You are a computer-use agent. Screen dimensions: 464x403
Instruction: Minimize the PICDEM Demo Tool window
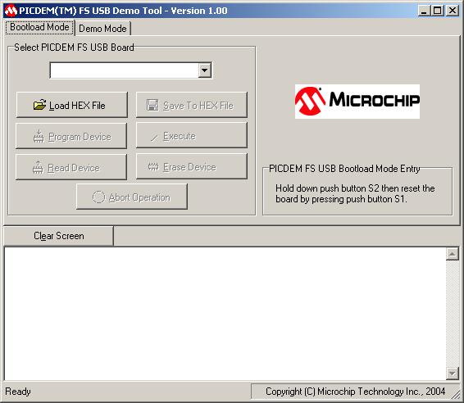[x=425, y=11]
